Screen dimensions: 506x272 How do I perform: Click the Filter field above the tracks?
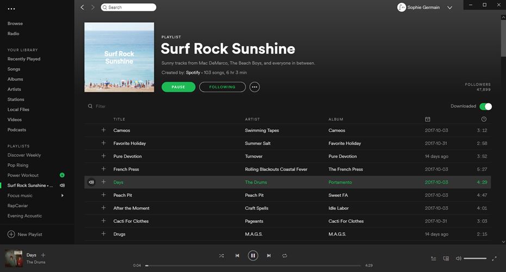pos(101,106)
